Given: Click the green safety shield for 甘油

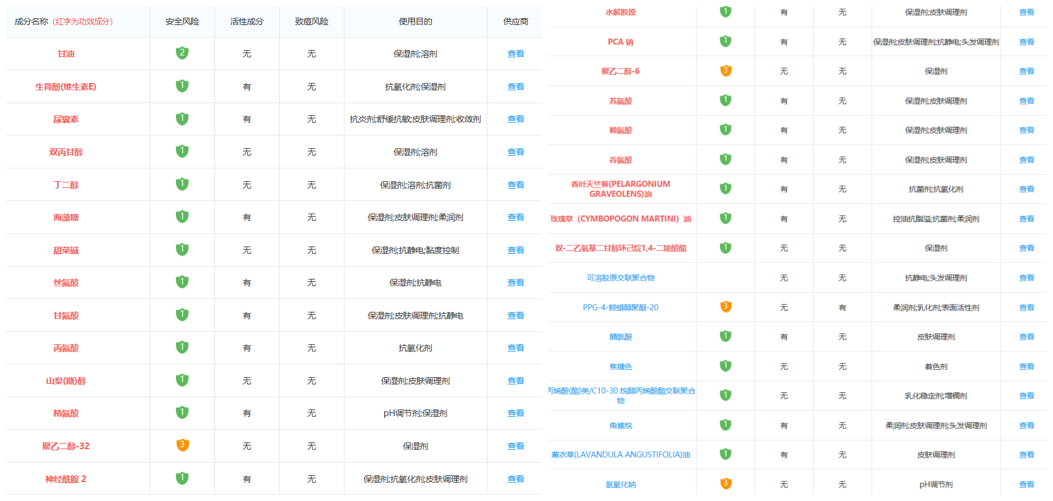Looking at the screenshot, I should tap(182, 53).
